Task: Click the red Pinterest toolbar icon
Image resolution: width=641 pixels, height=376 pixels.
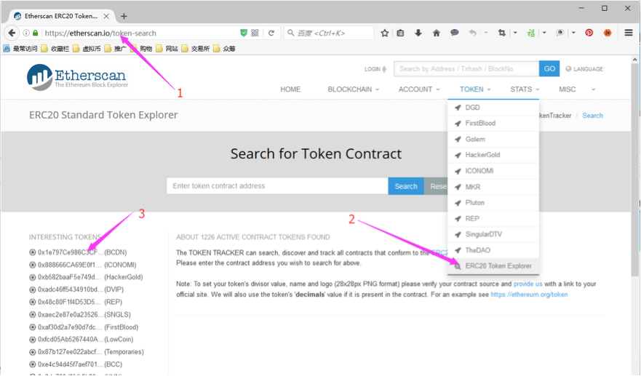Action: (589, 33)
